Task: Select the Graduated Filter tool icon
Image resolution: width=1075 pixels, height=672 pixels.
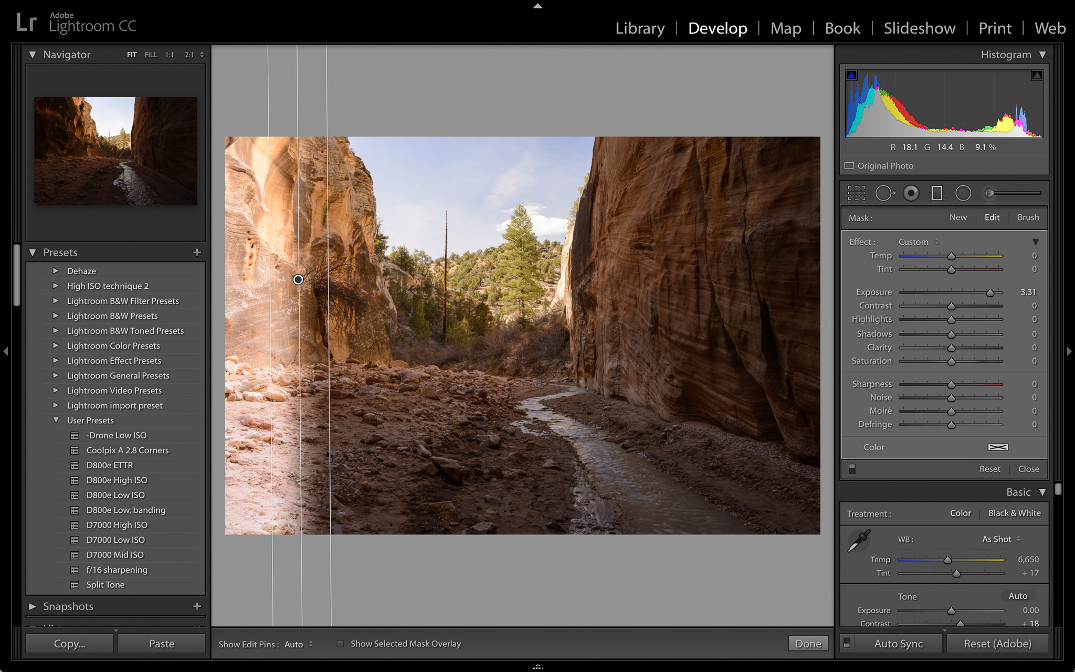Action: 936,192
